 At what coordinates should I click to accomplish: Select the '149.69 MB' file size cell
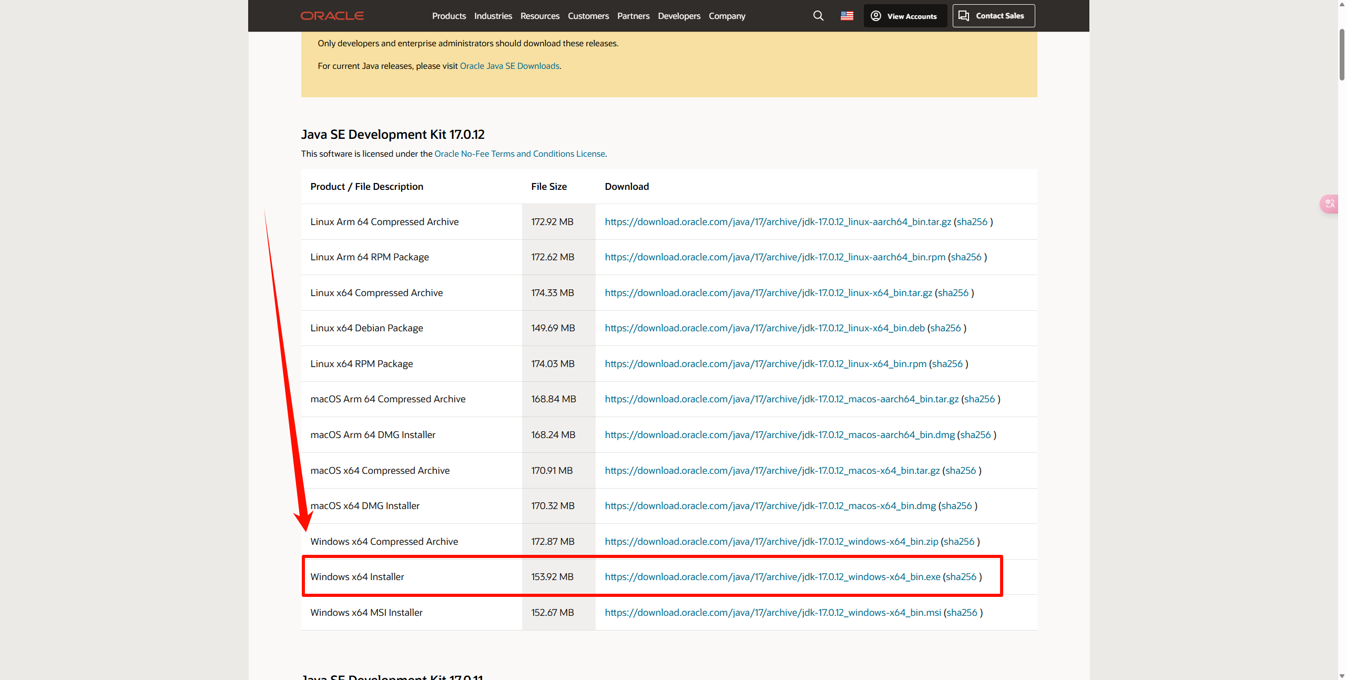[559, 328]
